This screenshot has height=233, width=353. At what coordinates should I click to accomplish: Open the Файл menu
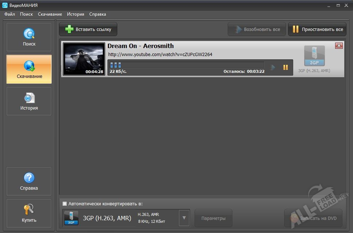[x=9, y=14]
